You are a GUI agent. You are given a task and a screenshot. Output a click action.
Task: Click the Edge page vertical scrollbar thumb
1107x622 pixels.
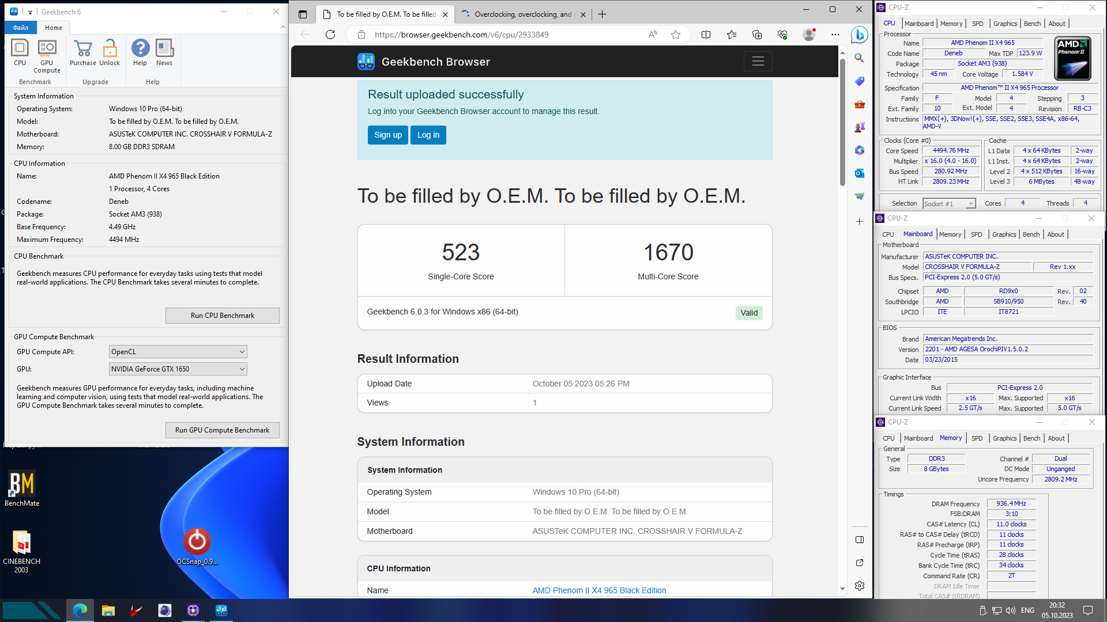pyautogui.click(x=842, y=123)
